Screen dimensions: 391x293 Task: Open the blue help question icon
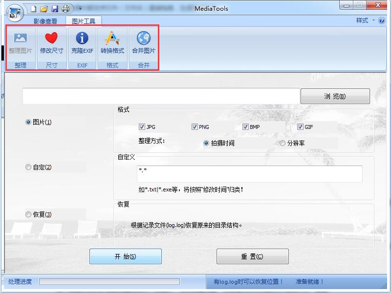click(382, 21)
